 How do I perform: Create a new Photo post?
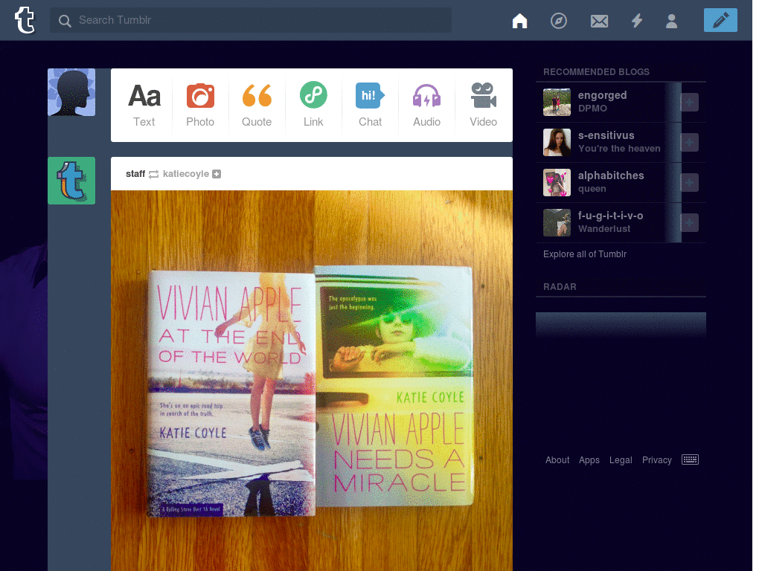click(x=200, y=106)
